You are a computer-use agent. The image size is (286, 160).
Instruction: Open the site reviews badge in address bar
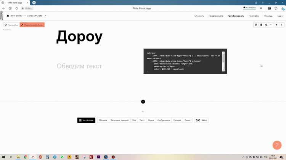(x=249, y=8)
